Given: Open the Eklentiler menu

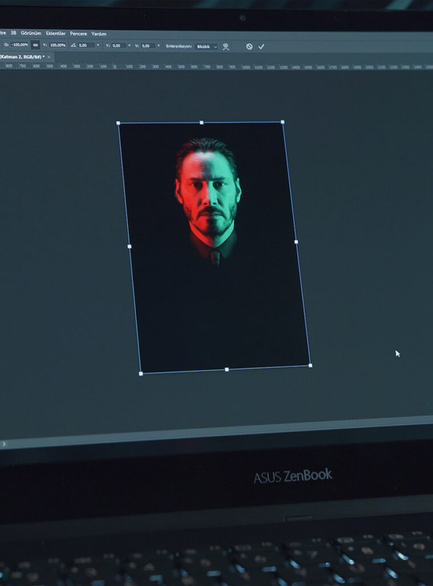Looking at the screenshot, I should (55, 33).
